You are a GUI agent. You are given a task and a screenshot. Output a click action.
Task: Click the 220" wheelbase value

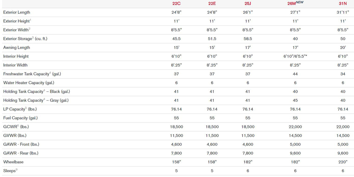[x=343, y=162]
